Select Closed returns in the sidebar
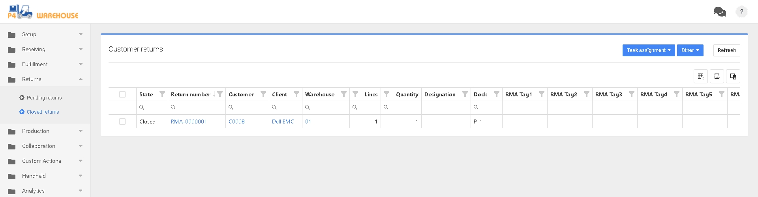 click(x=43, y=112)
